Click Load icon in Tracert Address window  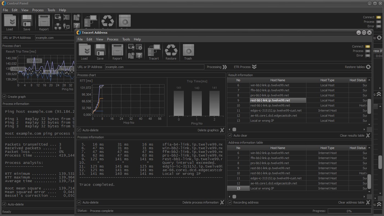(x=85, y=52)
